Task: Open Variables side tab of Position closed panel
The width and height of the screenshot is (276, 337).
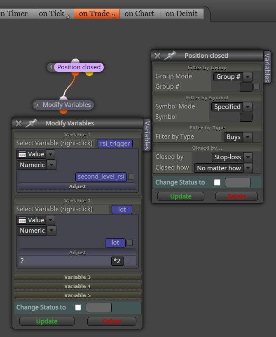Action: pos(267,68)
